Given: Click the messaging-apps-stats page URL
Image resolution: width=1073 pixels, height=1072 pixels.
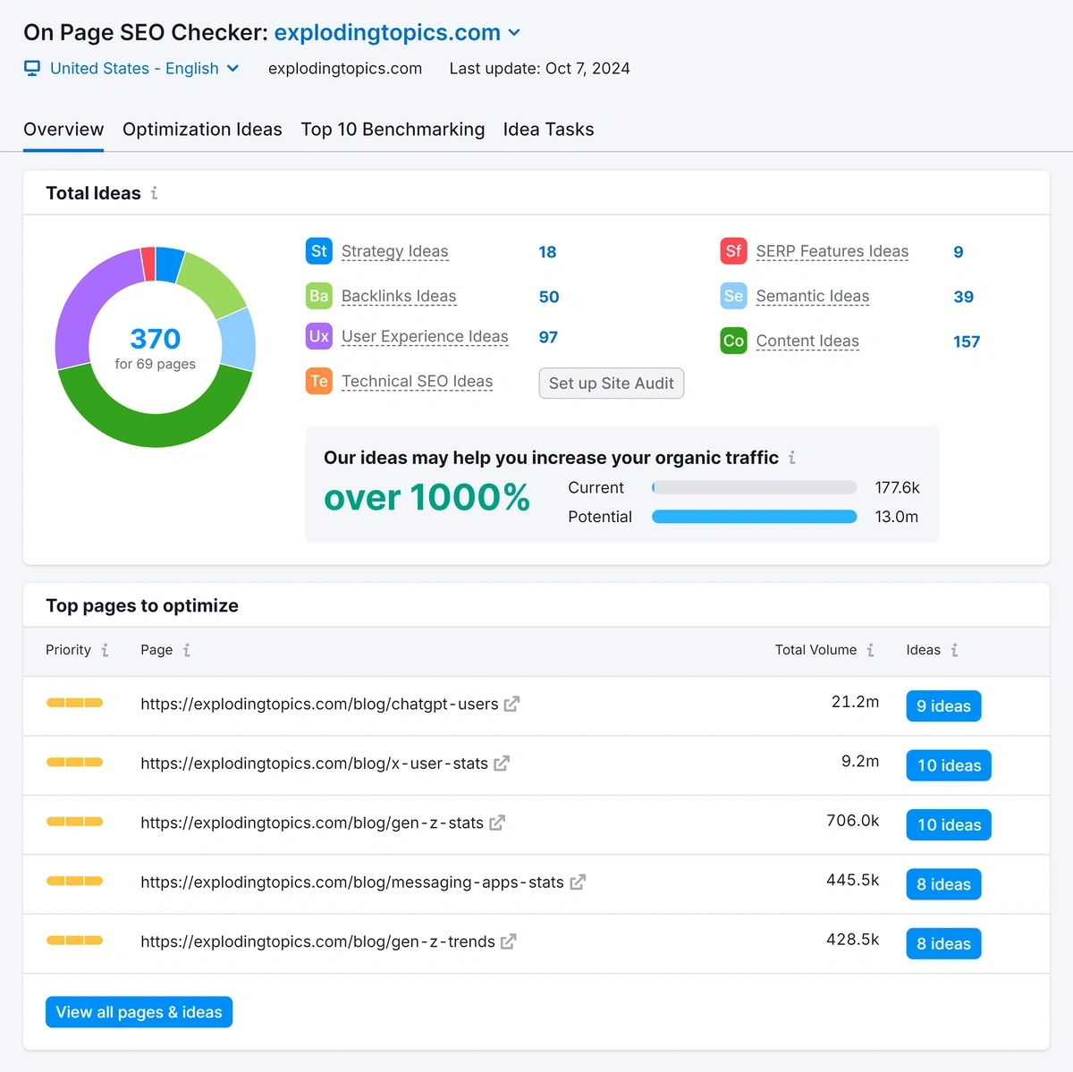Looking at the screenshot, I should tap(352, 882).
